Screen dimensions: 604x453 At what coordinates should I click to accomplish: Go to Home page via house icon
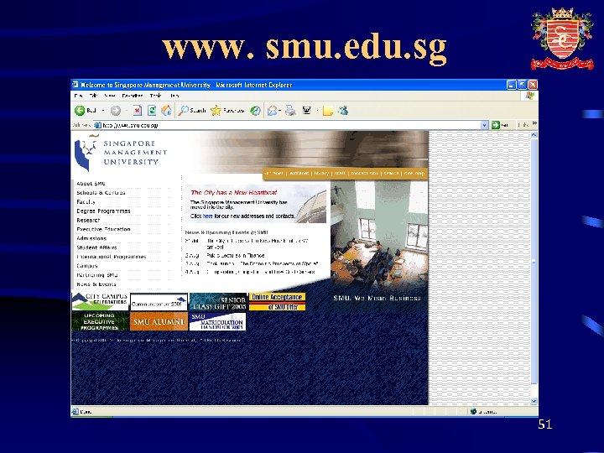click(166, 111)
